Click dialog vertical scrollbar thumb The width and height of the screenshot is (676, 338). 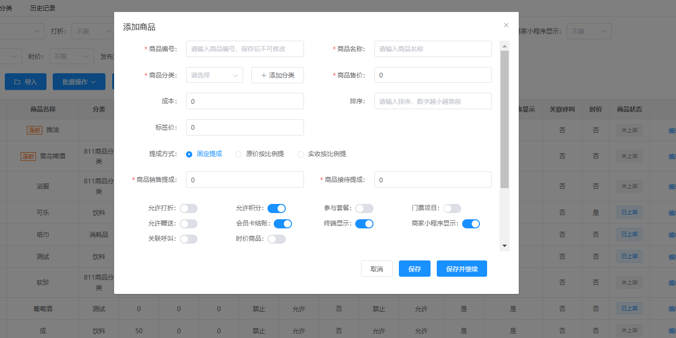click(x=504, y=119)
